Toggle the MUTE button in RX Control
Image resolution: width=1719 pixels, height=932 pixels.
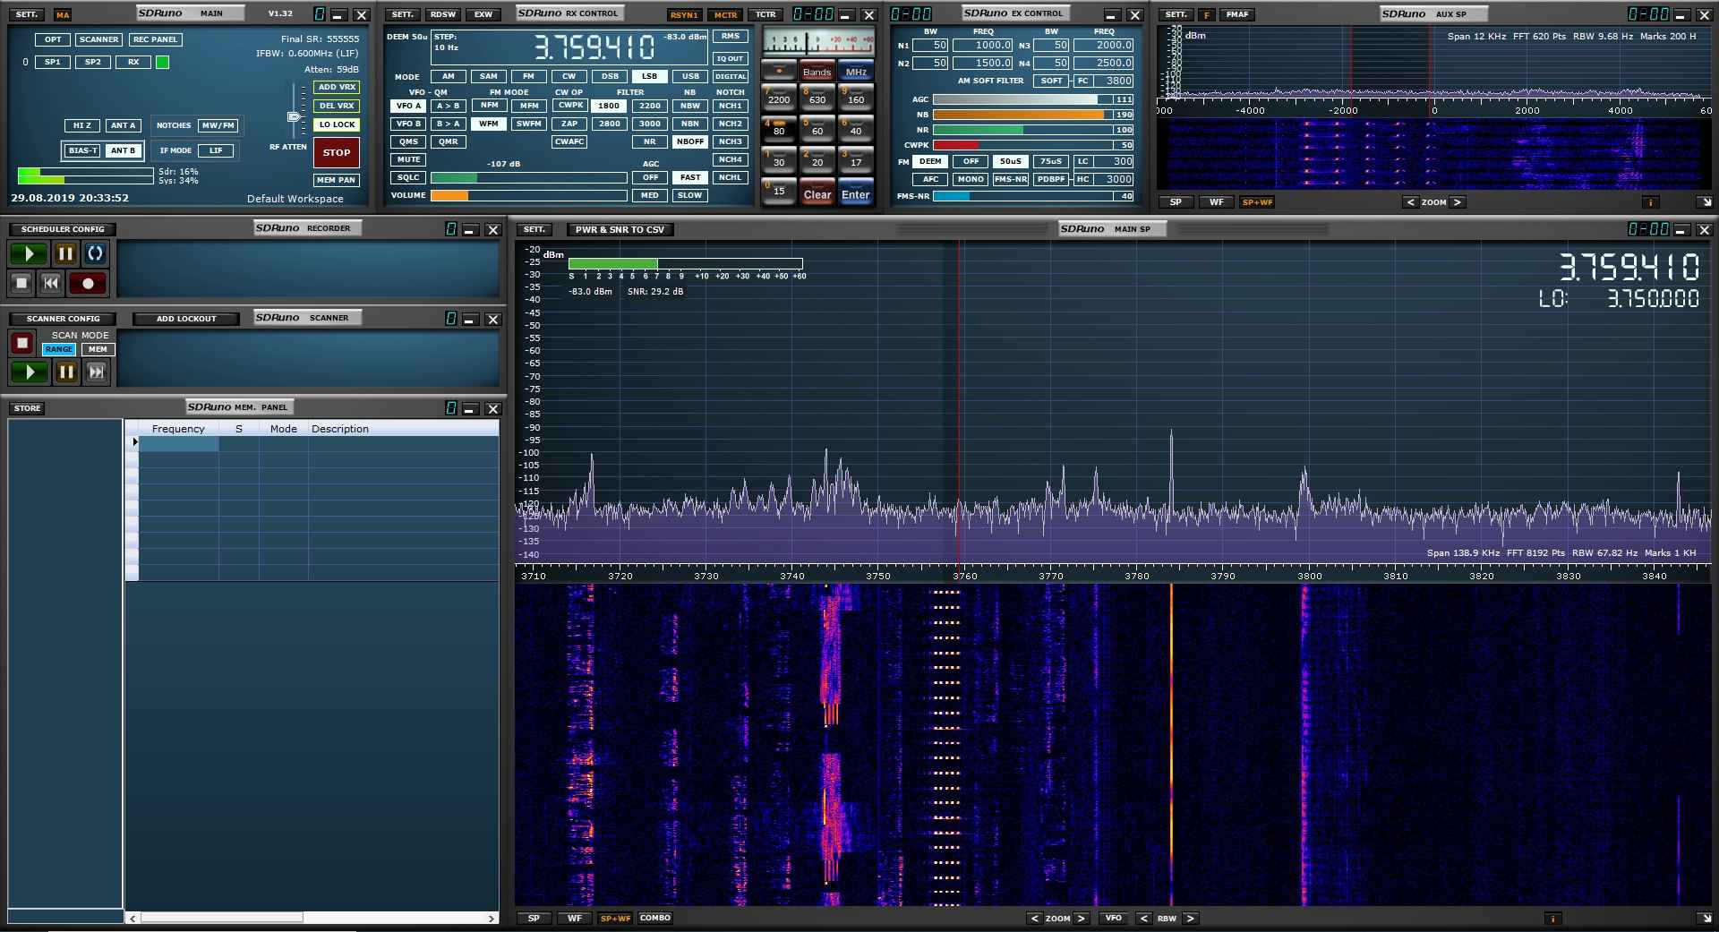click(408, 159)
